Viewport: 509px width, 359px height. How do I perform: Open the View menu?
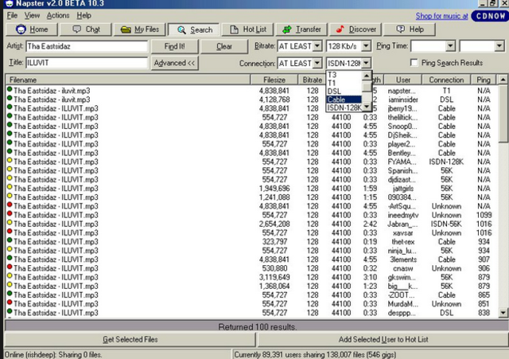[32, 16]
